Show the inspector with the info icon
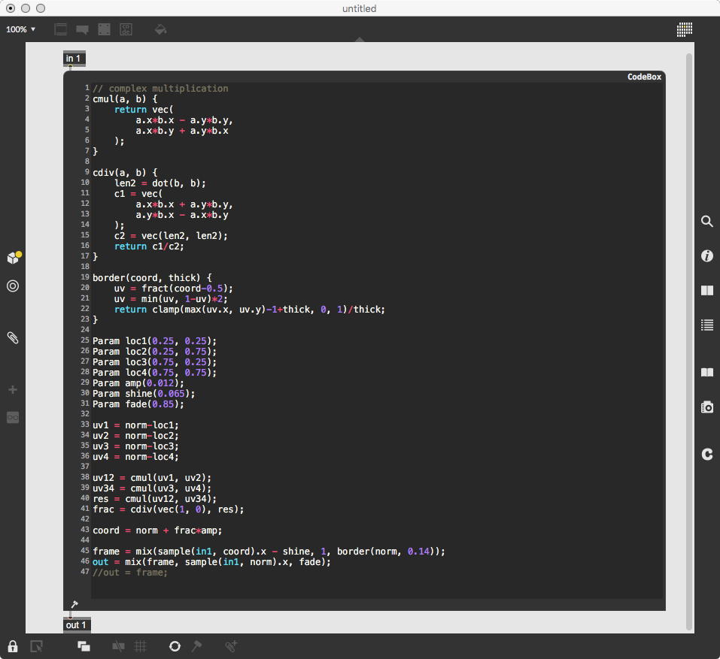Screen dimensions: 720x659 point(706,256)
